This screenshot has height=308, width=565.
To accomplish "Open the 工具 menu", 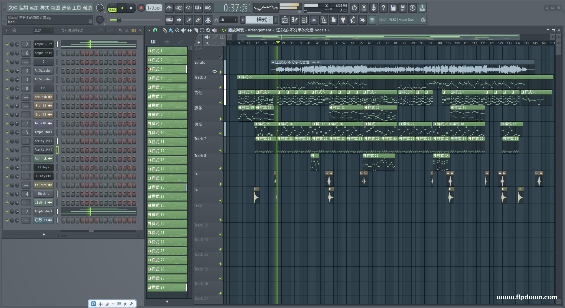I will click(x=77, y=8).
